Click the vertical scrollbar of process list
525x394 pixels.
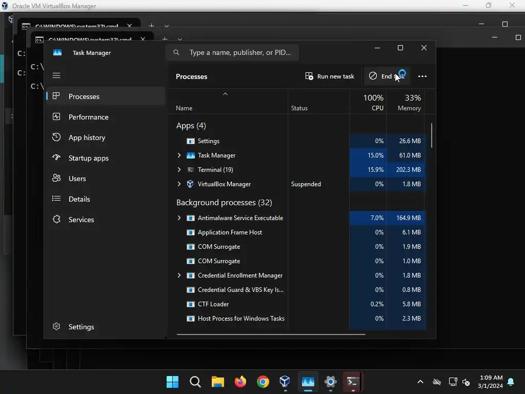431,135
